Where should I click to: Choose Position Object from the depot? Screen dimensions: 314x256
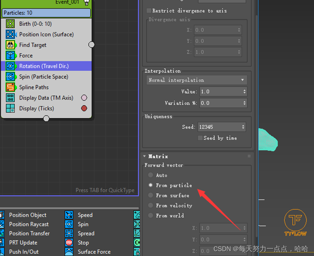click(28, 215)
